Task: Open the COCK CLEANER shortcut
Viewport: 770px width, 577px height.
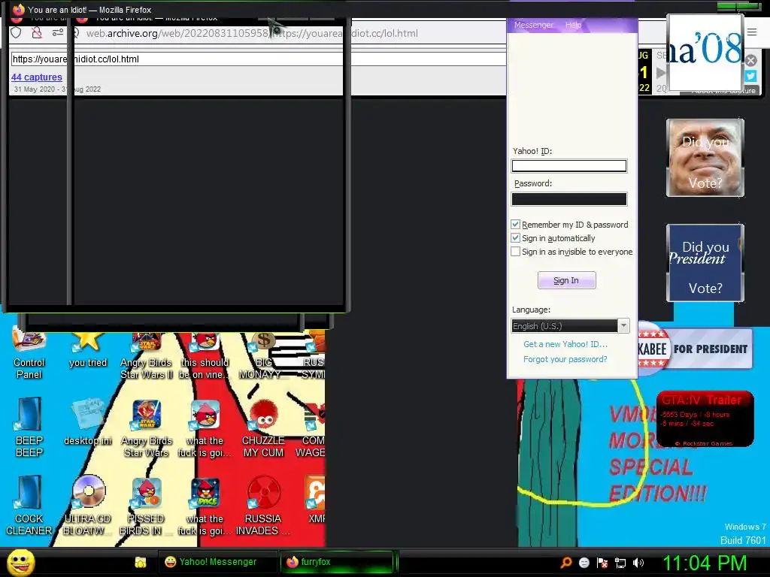Action: click(29, 506)
